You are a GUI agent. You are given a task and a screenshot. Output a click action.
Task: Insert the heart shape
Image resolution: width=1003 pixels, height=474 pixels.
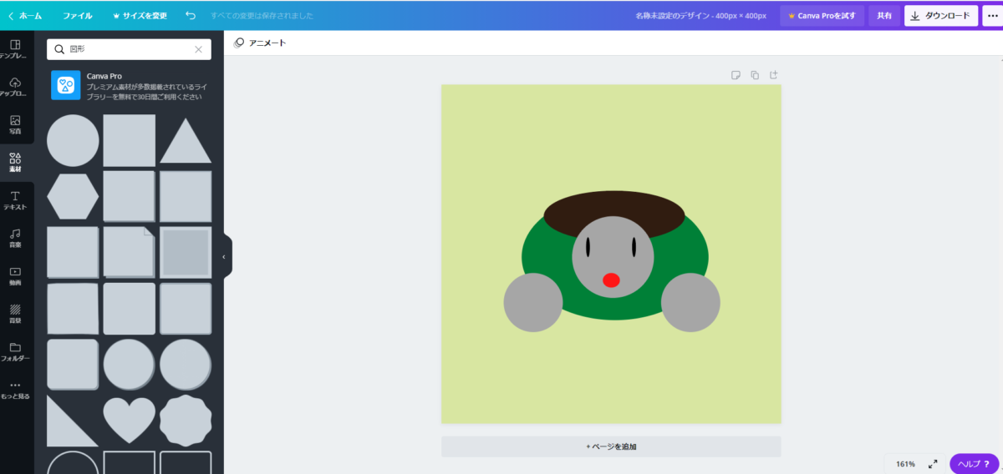[x=129, y=421]
